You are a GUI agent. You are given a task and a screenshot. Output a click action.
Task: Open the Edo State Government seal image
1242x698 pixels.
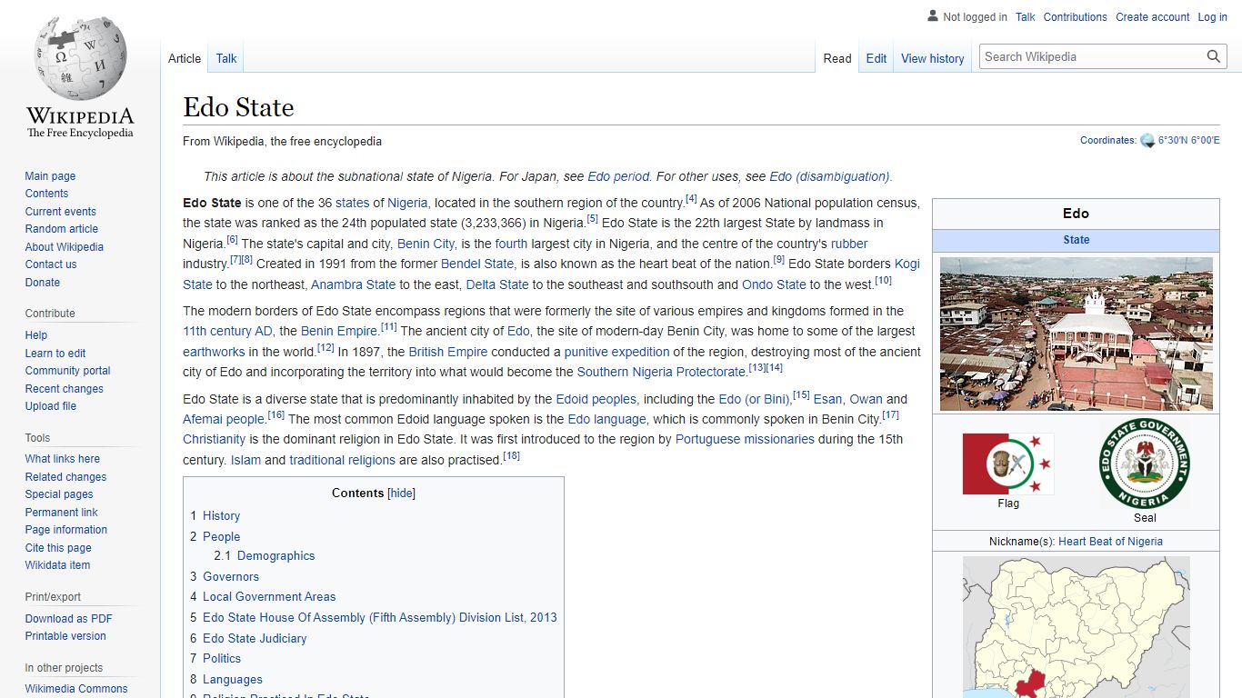1145,464
